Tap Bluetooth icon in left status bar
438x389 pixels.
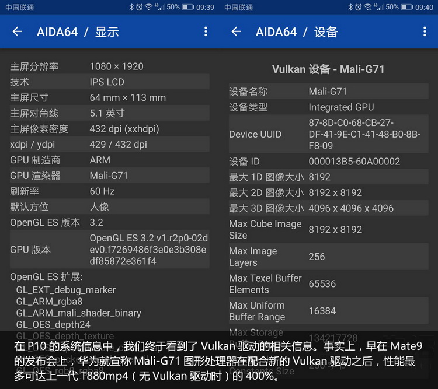point(131,7)
